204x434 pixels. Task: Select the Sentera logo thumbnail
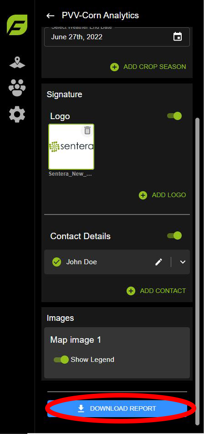click(x=71, y=146)
